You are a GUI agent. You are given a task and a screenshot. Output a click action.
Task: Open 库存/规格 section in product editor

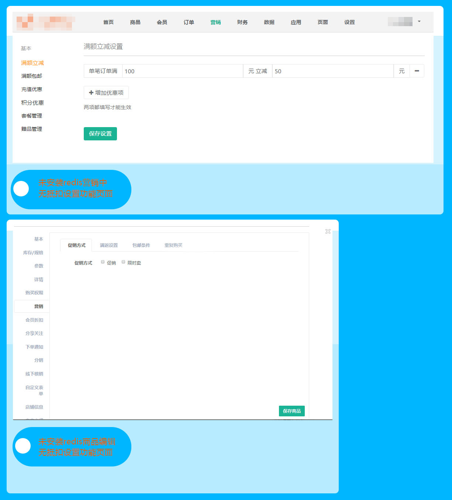(x=33, y=253)
